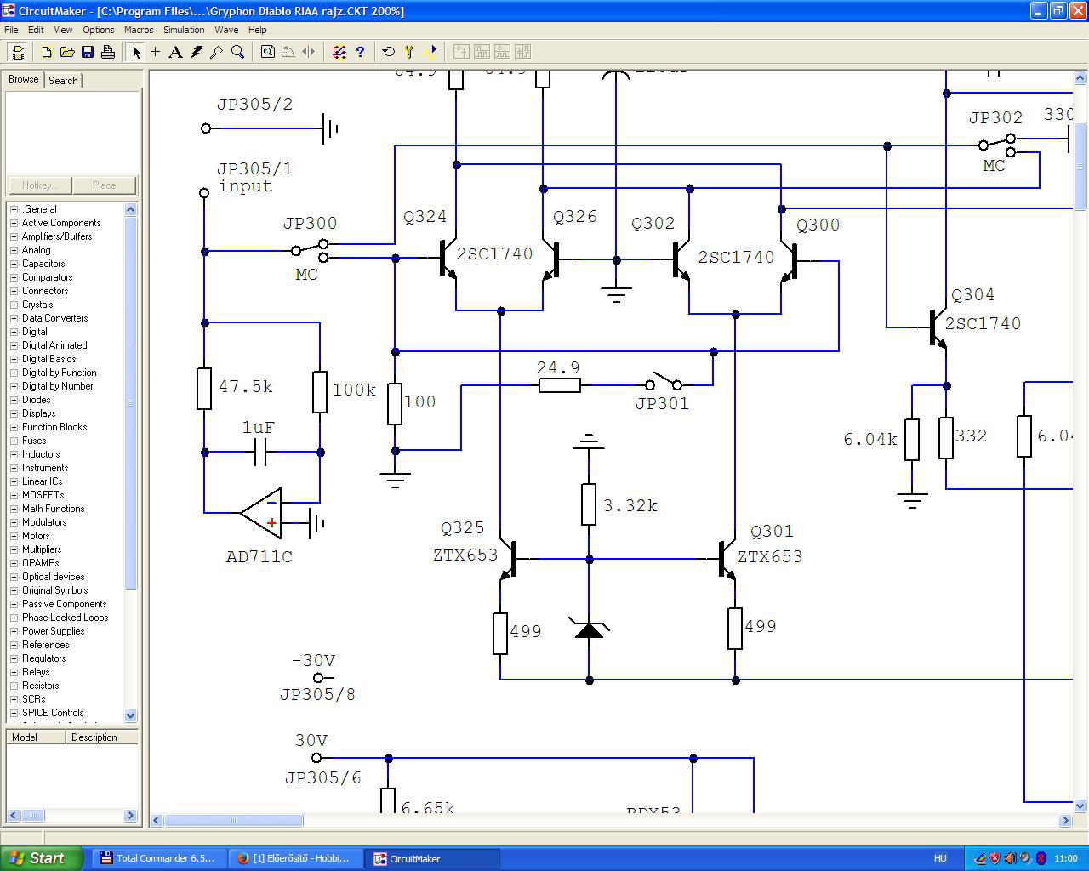Select the arrow pointer tool
Image resolution: width=1089 pixels, height=871 pixels.
(x=136, y=52)
